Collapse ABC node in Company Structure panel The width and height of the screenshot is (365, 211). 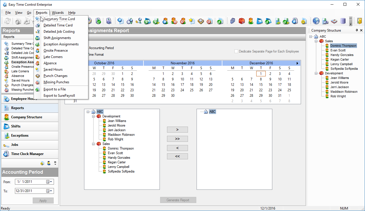pyautogui.click(x=311, y=36)
